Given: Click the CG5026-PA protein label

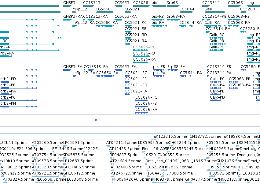Looking at the screenshot, I should 146,110.
